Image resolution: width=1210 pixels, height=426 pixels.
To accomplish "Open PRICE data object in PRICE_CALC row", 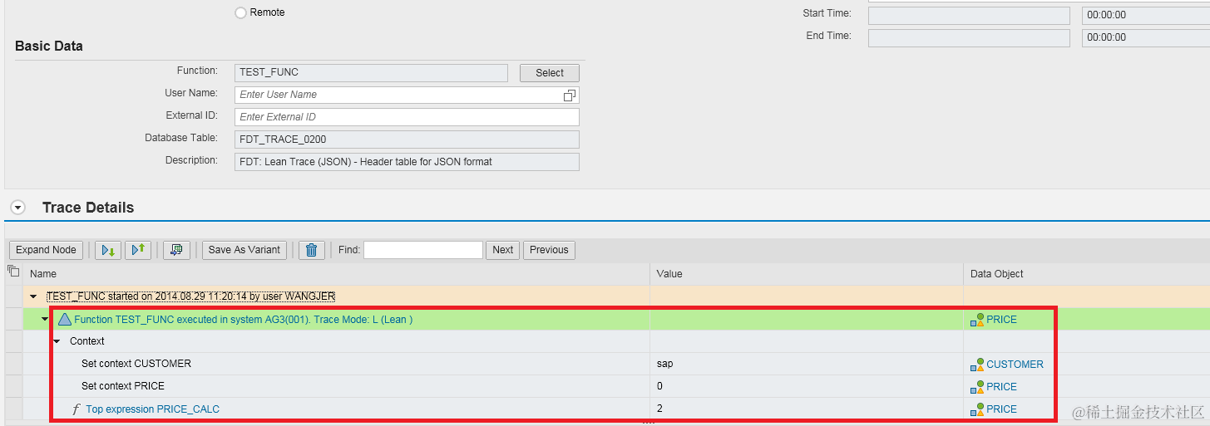I will point(1001,409).
